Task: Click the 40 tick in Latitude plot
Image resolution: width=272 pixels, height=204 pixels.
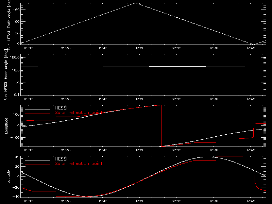Action: pos(17,157)
